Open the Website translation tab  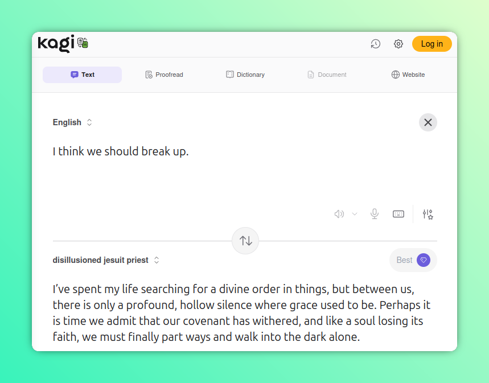point(408,75)
